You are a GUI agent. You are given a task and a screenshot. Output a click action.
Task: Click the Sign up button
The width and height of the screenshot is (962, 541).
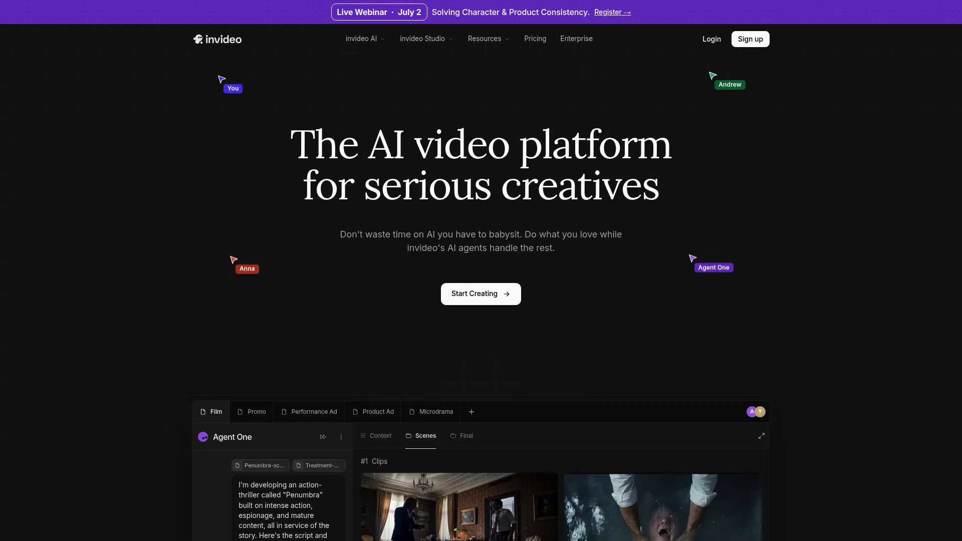[x=750, y=39]
